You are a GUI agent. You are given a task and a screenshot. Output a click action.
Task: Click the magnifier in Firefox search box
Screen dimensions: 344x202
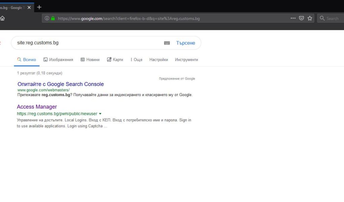coord(322,18)
